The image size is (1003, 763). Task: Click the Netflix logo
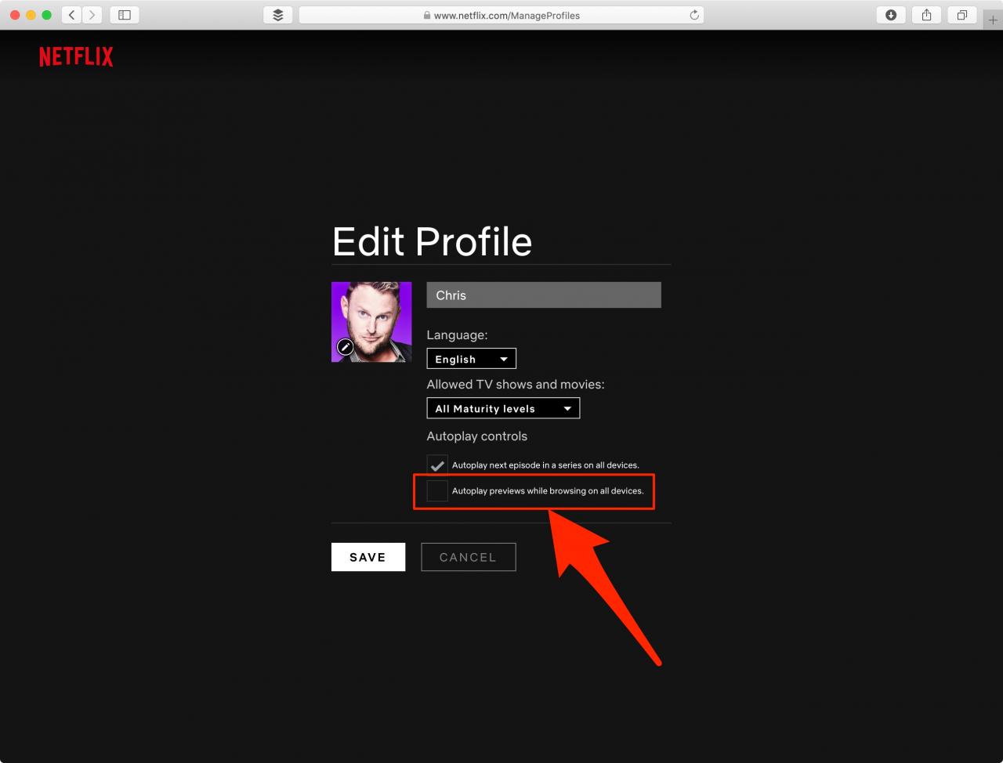(76, 56)
